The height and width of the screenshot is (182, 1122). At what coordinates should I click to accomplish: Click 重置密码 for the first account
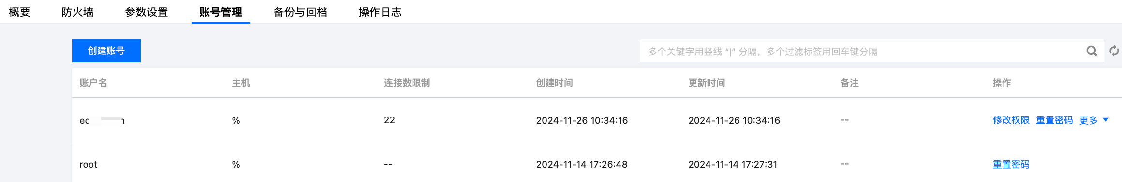tap(1054, 120)
